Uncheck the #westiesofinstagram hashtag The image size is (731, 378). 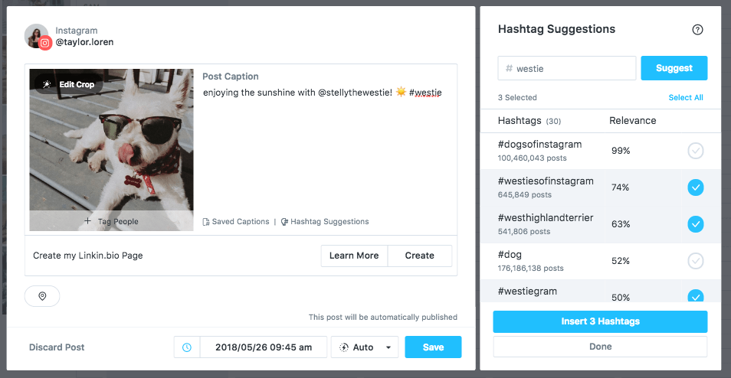click(x=695, y=187)
